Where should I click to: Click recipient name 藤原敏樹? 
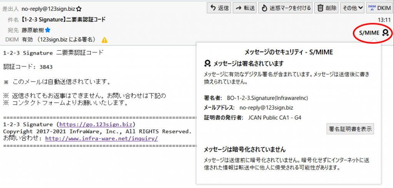[33, 30]
